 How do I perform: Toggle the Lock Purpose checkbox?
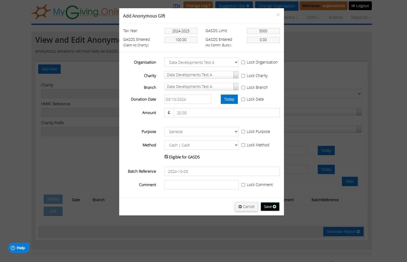[x=243, y=132]
